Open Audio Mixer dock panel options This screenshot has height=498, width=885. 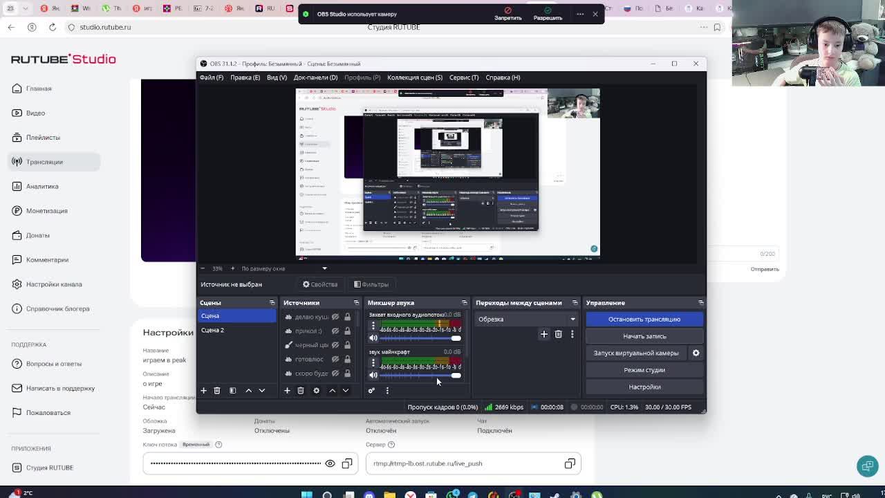(x=464, y=303)
